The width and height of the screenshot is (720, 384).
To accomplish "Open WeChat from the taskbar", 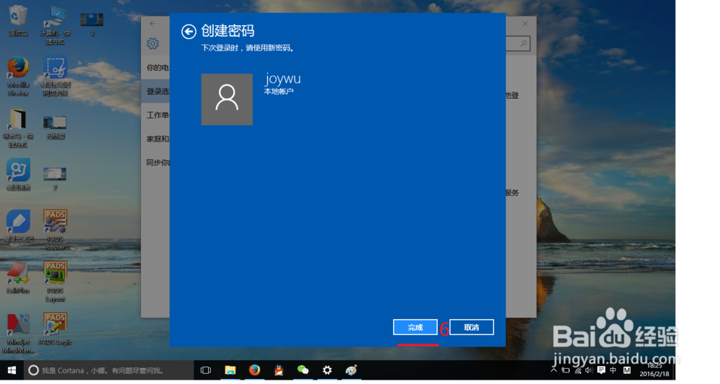I will (303, 370).
